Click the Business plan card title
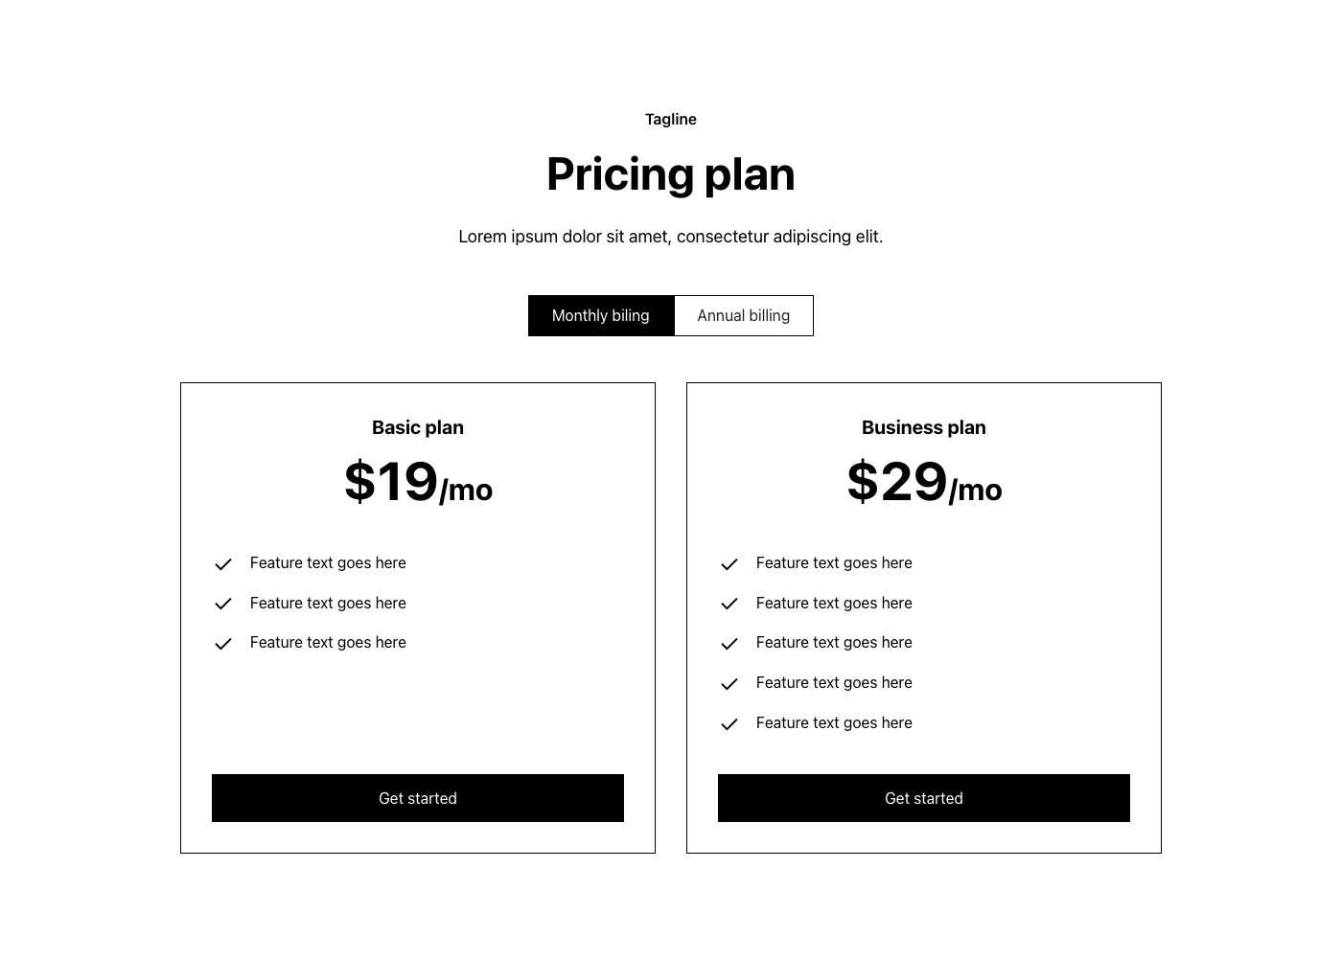This screenshot has height=960, width=1342. pyautogui.click(x=924, y=428)
